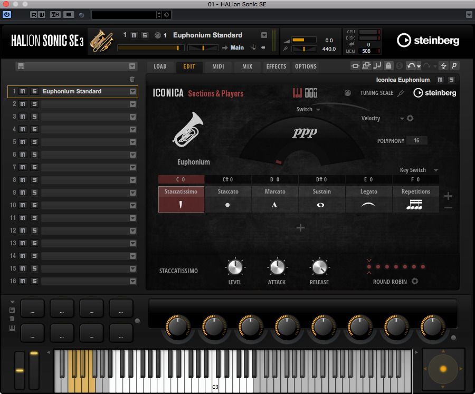Click the note-with-keyboard icon in toolbar

377,66
